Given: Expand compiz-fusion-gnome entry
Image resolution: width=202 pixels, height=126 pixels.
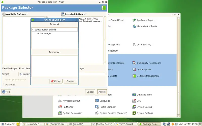Looking at the screenshot, I should pyautogui.click(x=33, y=29).
